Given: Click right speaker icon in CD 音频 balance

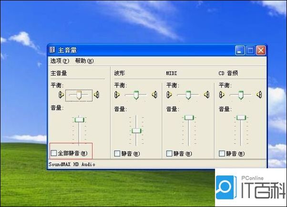Looking at the screenshot, I should tap(259, 95).
